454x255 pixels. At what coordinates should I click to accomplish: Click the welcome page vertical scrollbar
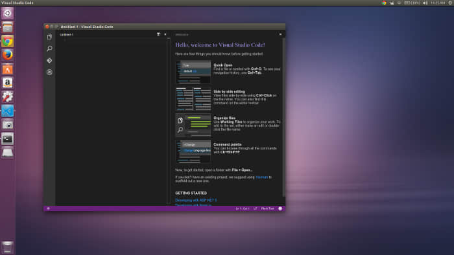pyautogui.click(x=284, y=118)
